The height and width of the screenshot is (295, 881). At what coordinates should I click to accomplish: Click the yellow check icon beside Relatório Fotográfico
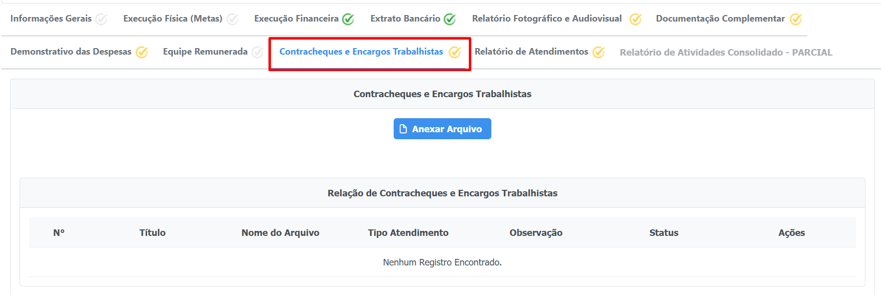coord(636,19)
